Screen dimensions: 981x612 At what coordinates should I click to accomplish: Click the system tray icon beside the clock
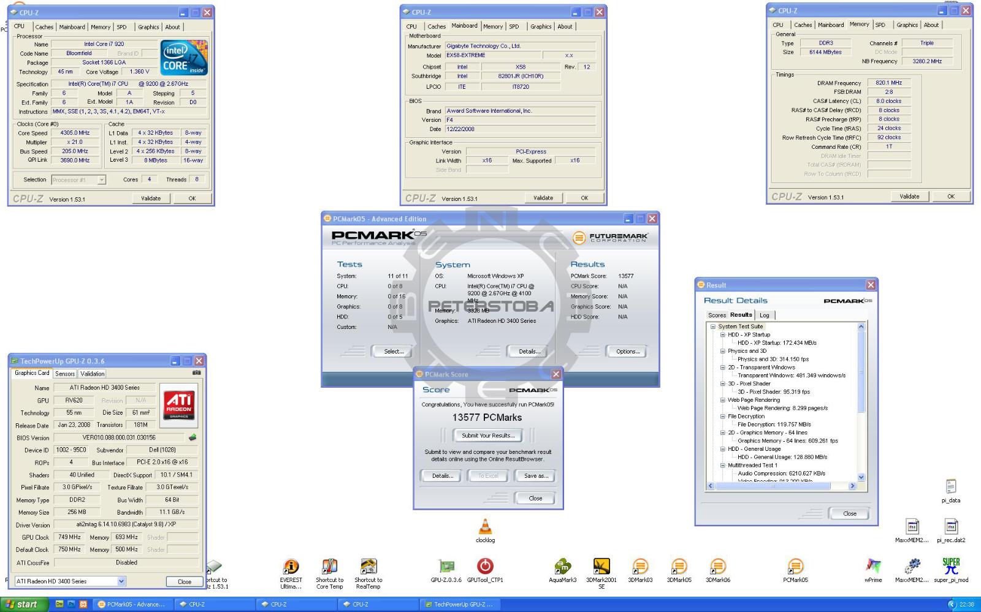click(952, 604)
